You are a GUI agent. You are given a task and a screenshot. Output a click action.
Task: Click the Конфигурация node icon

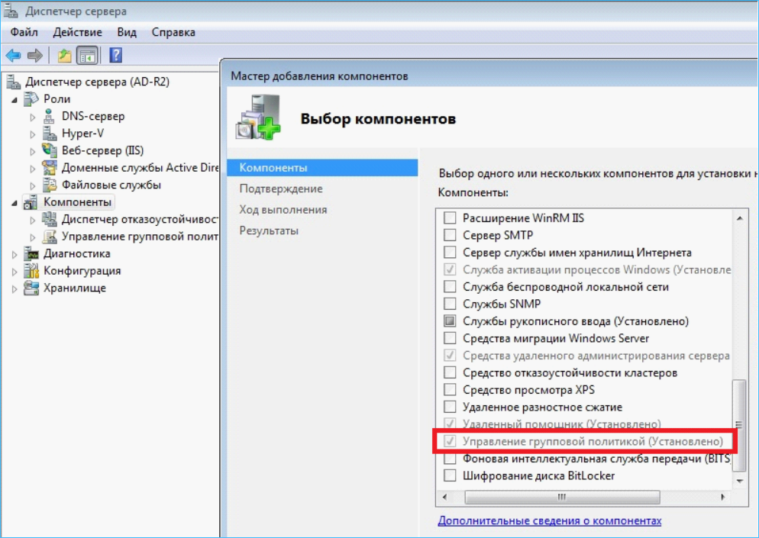(x=31, y=271)
